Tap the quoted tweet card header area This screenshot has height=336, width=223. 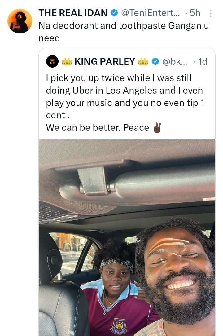(x=127, y=62)
